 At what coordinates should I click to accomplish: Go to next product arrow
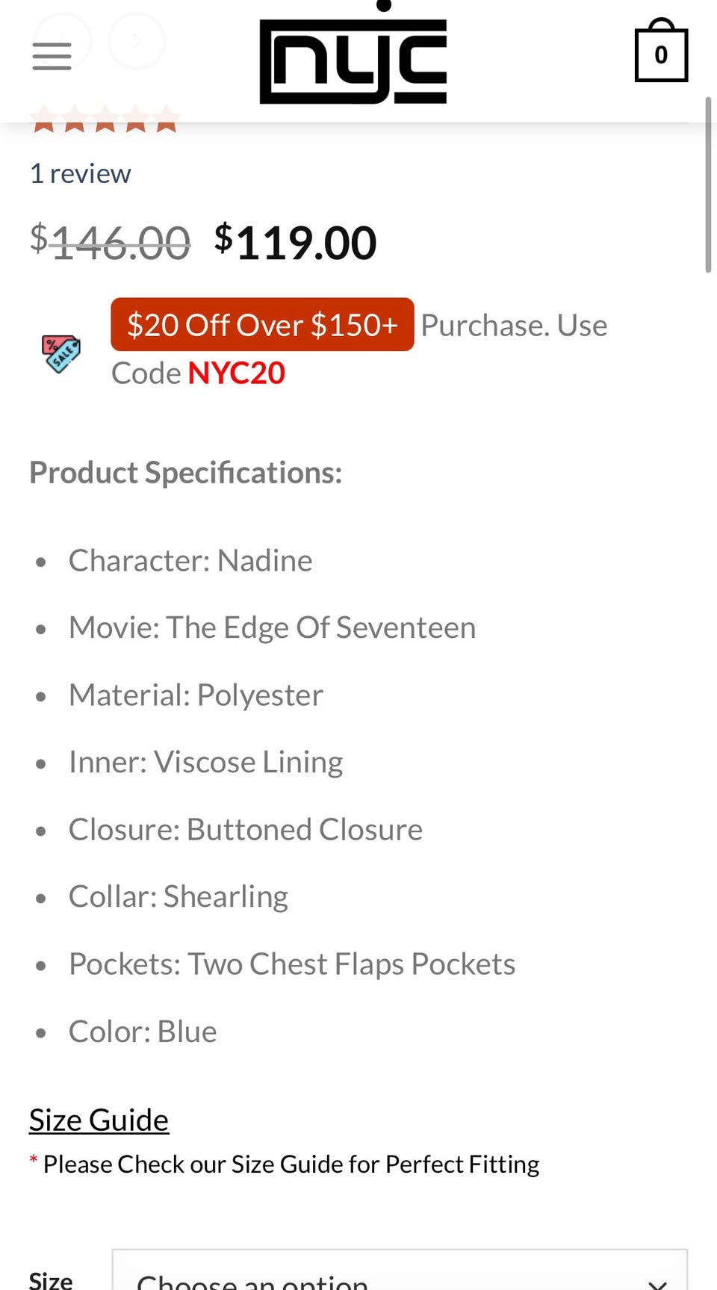click(x=137, y=41)
